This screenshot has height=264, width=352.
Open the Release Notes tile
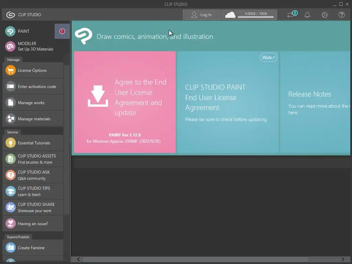coord(315,102)
